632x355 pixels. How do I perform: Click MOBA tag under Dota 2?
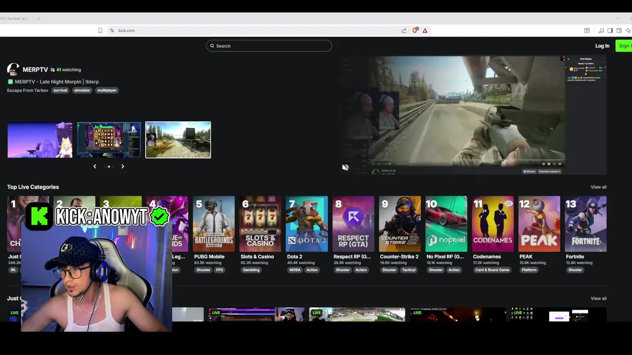(295, 270)
